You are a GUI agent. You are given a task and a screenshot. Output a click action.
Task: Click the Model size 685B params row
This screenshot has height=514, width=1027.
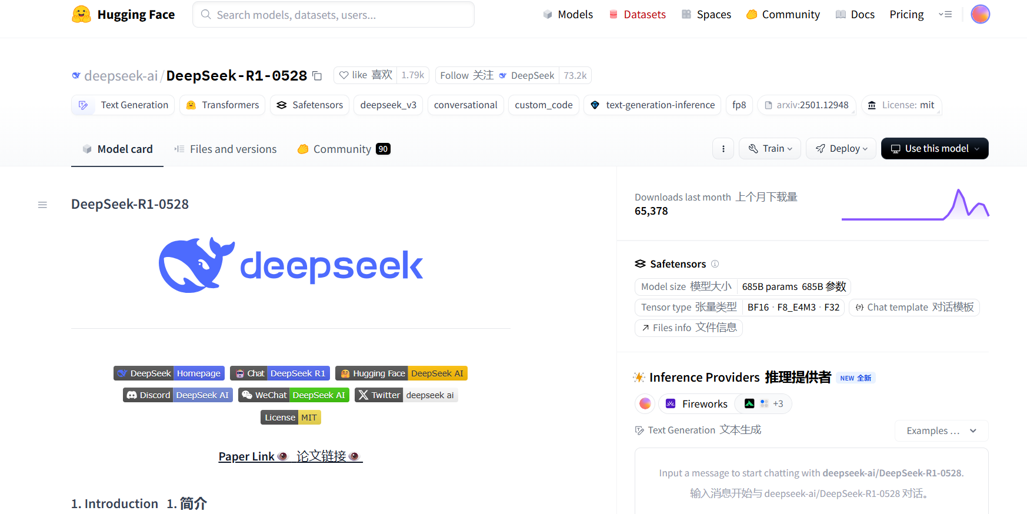pyautogui.click(x=742, y=286)
